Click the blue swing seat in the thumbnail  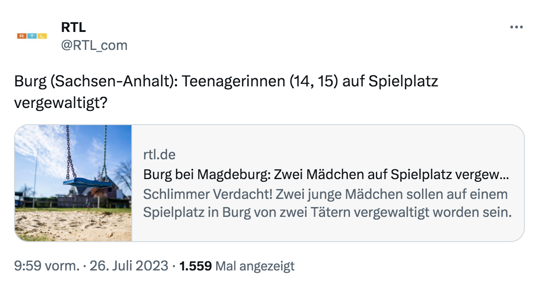86,183
